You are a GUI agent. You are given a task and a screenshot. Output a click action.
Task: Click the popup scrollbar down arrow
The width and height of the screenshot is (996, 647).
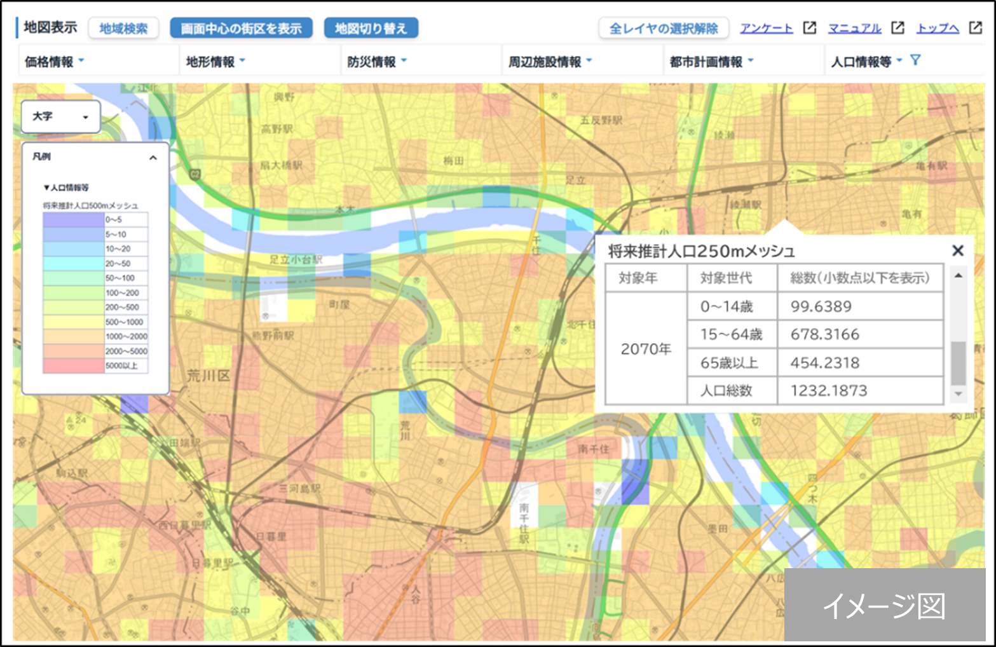pyautogui.click(x=958, y=395)
